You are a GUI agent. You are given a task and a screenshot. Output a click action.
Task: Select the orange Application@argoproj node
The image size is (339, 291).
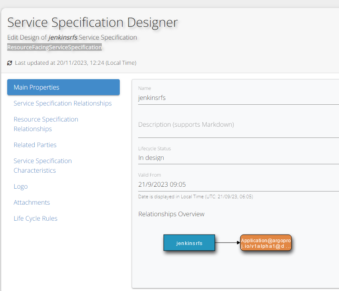pos(266,243)
